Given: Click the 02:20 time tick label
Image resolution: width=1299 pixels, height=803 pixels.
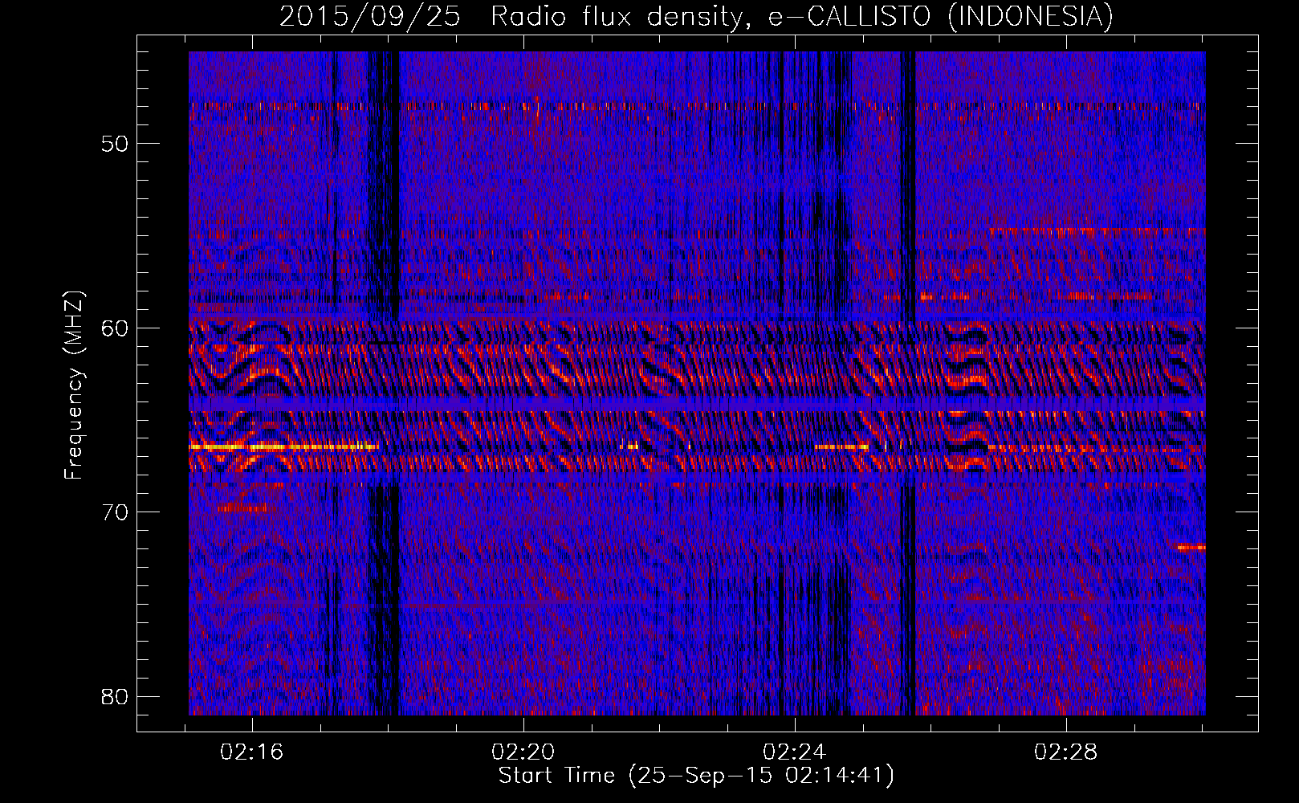Looking at the screenshot, I should click(x=523, y=752).
